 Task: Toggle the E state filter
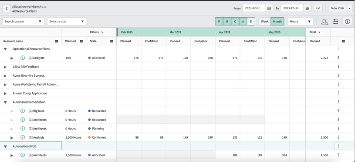tap(251, 22)
